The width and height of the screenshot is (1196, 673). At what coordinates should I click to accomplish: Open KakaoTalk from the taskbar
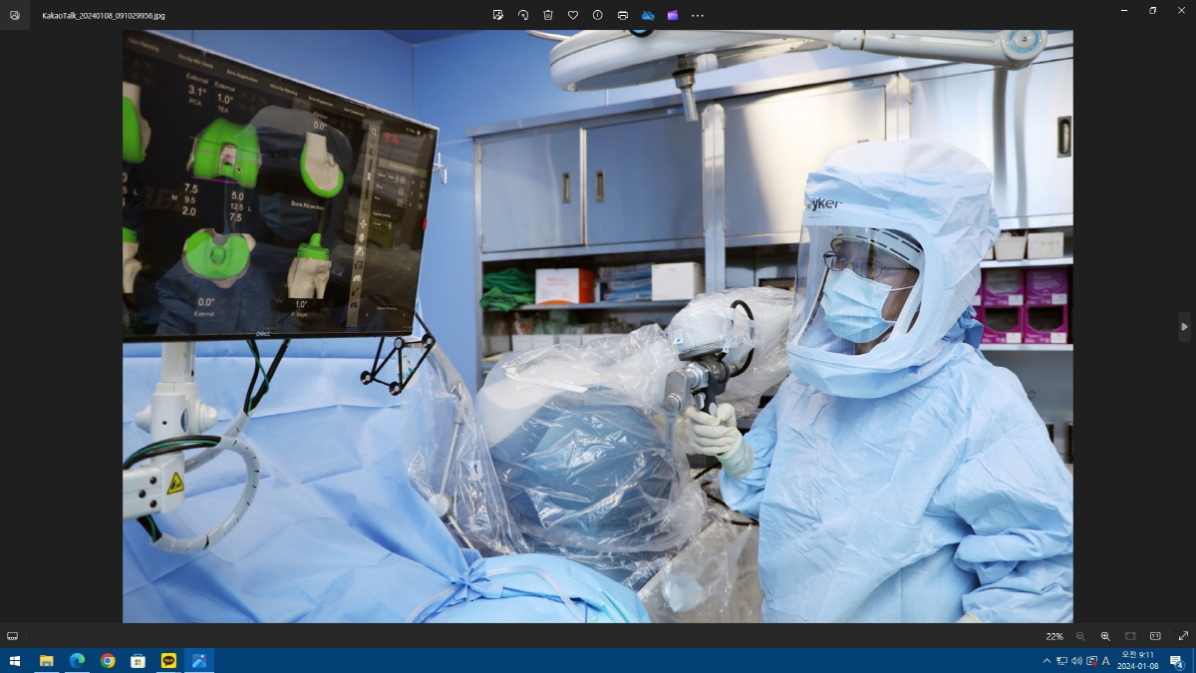click(168, 661)
